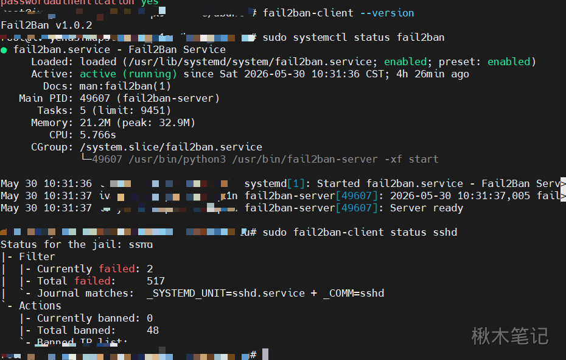The image size is (566, 360).
Task: Click Tasks value '5 (limit: 9451)'
Action: click(125, 111)
